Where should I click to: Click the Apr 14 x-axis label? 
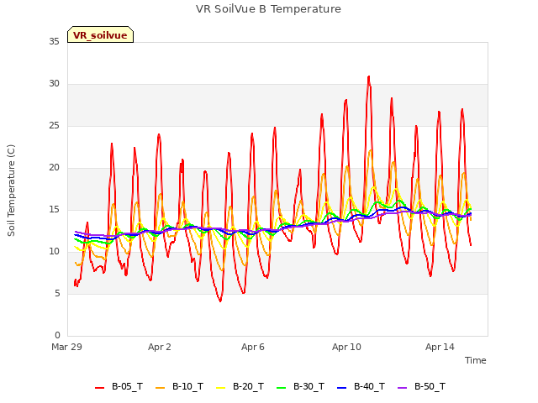tap(440, 347)
